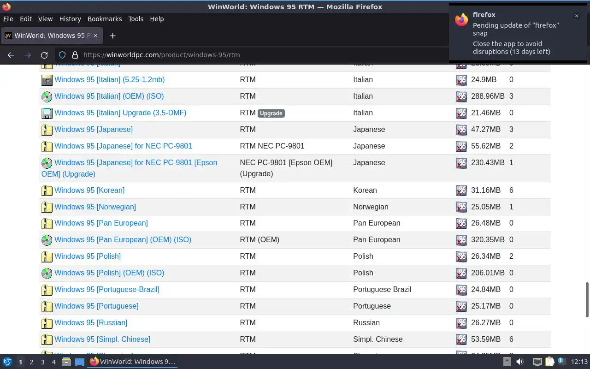Open Windows 95 [Polish] link

(x=88, y=256)
